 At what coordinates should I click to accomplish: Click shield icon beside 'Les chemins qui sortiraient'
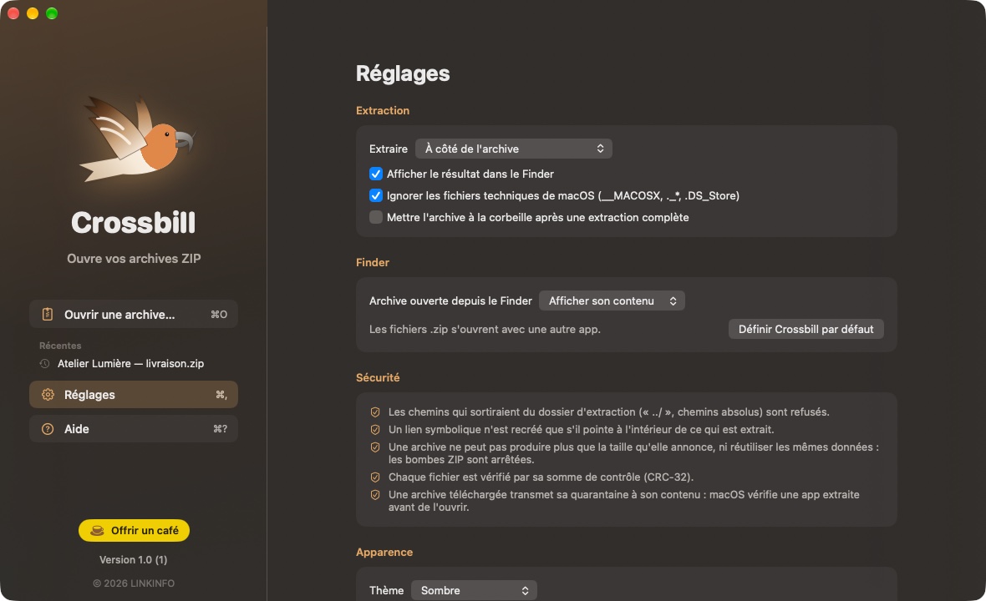(x=375, y=412)
